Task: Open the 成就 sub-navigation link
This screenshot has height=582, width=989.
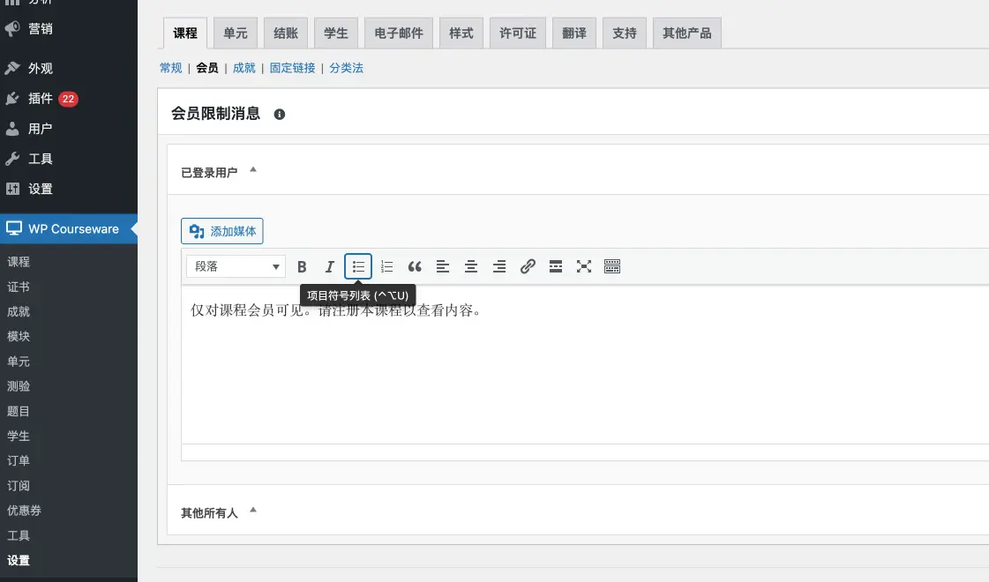Action: pyautogui.click(x=244, y=68)
